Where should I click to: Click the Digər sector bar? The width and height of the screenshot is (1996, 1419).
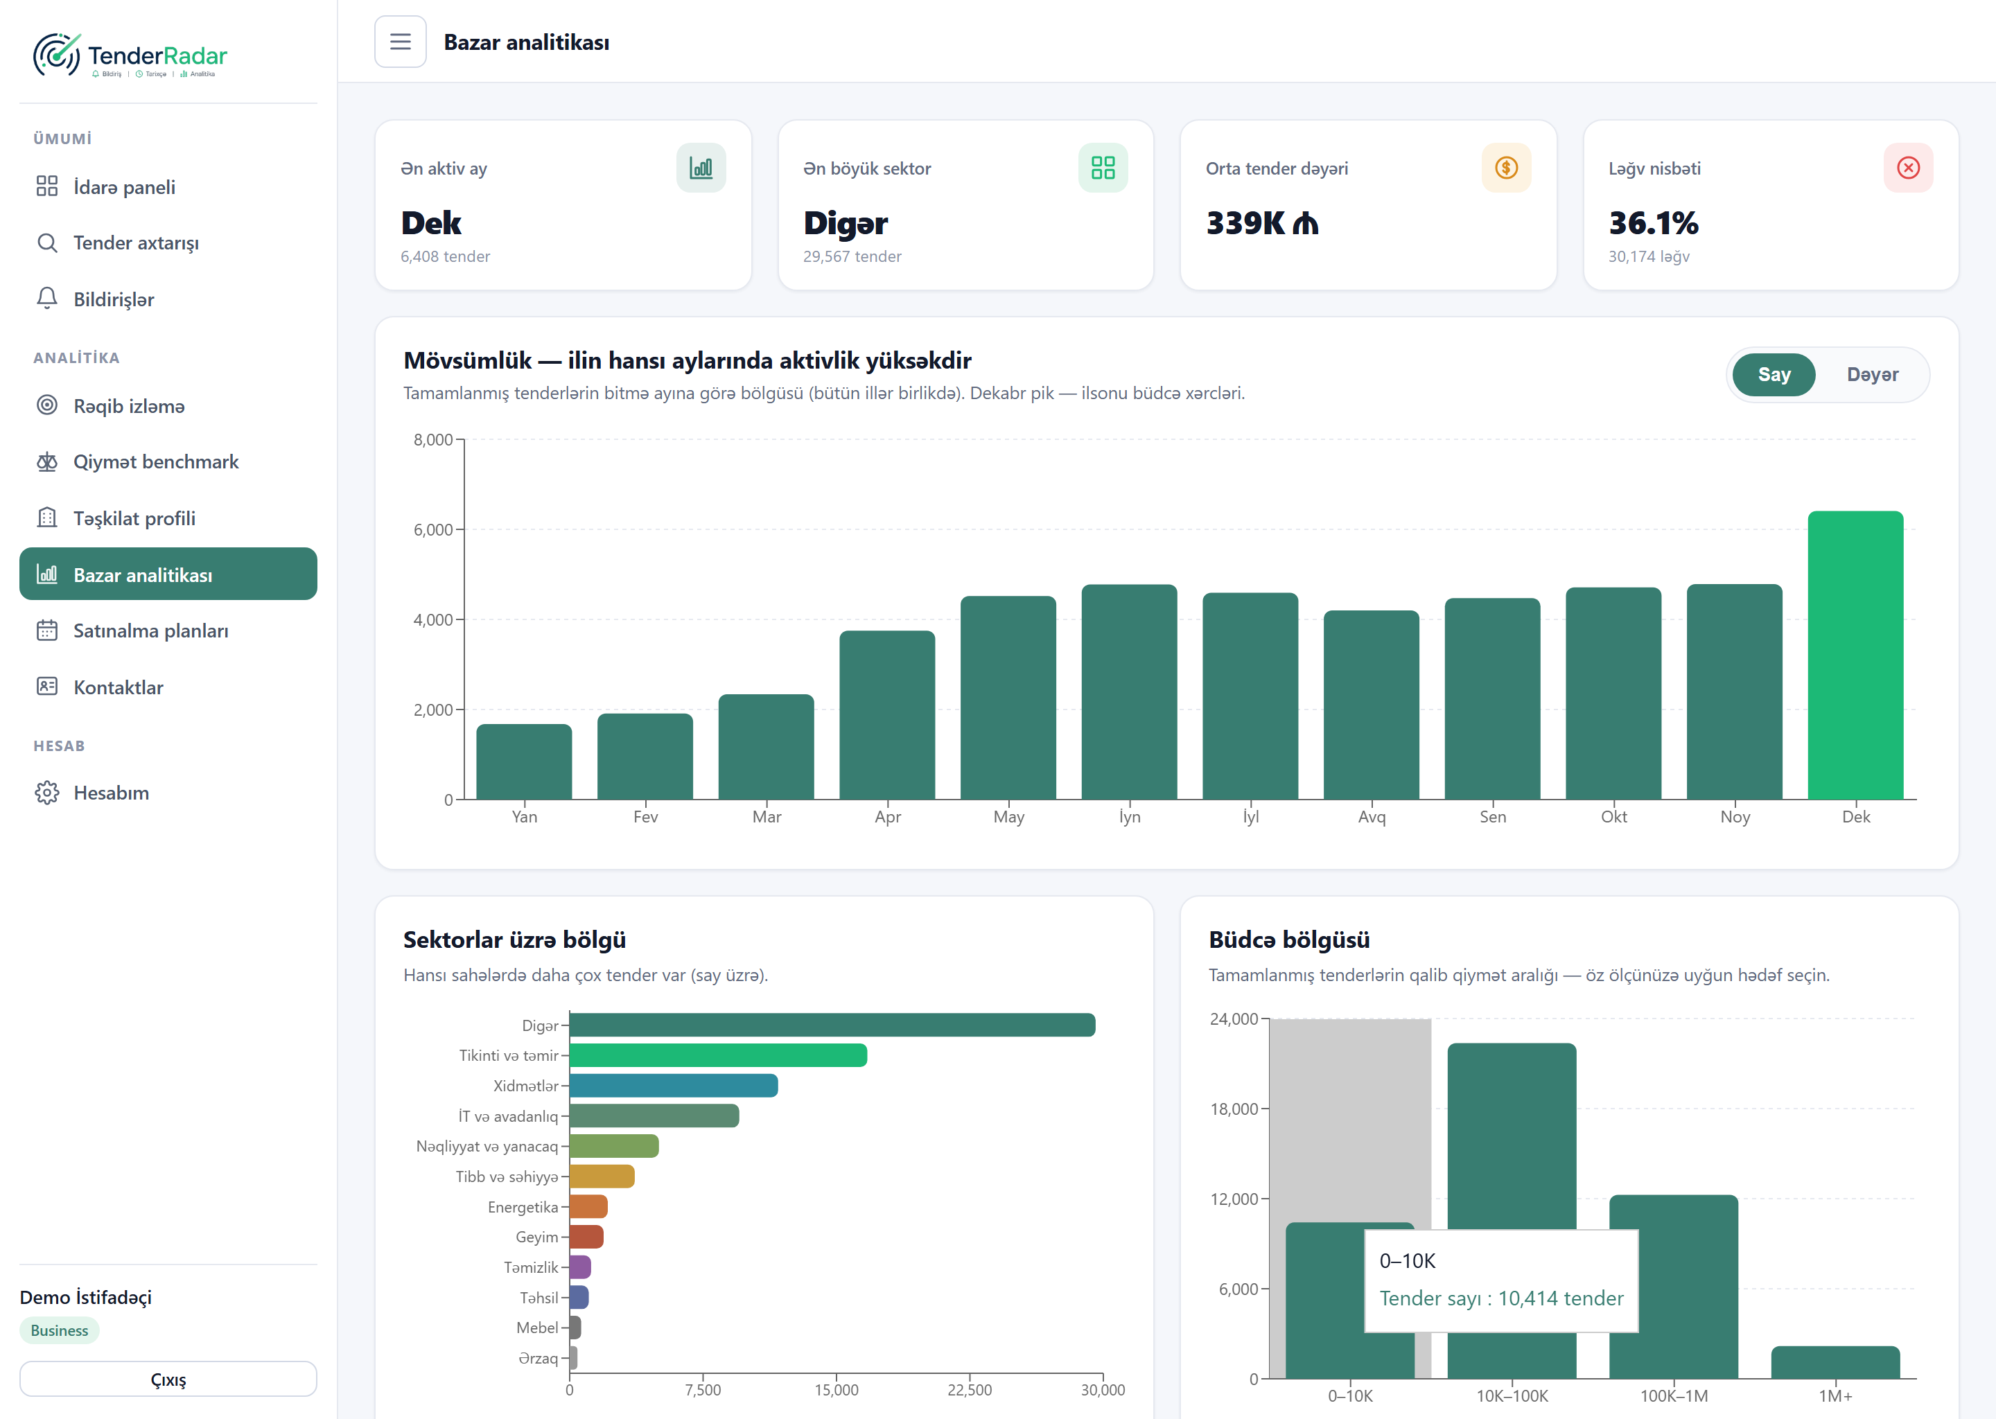pyautogui.click(x=832, y=1025)
